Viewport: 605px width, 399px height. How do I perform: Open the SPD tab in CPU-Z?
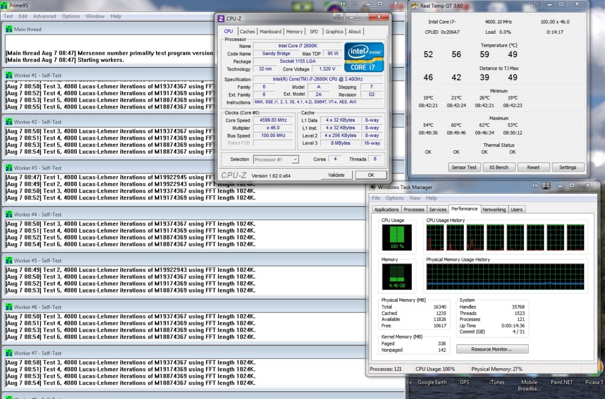click(314, 32)
